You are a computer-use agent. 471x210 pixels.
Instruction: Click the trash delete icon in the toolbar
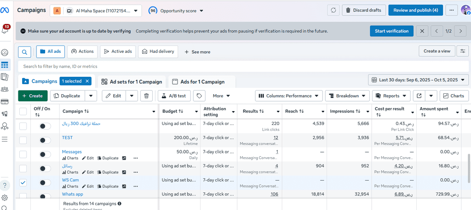[x=146, y=96]
